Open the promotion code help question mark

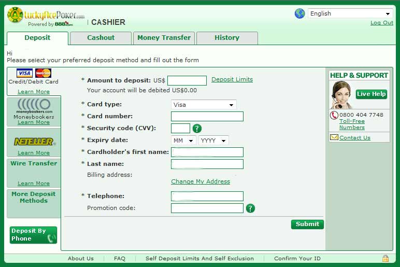250,208
